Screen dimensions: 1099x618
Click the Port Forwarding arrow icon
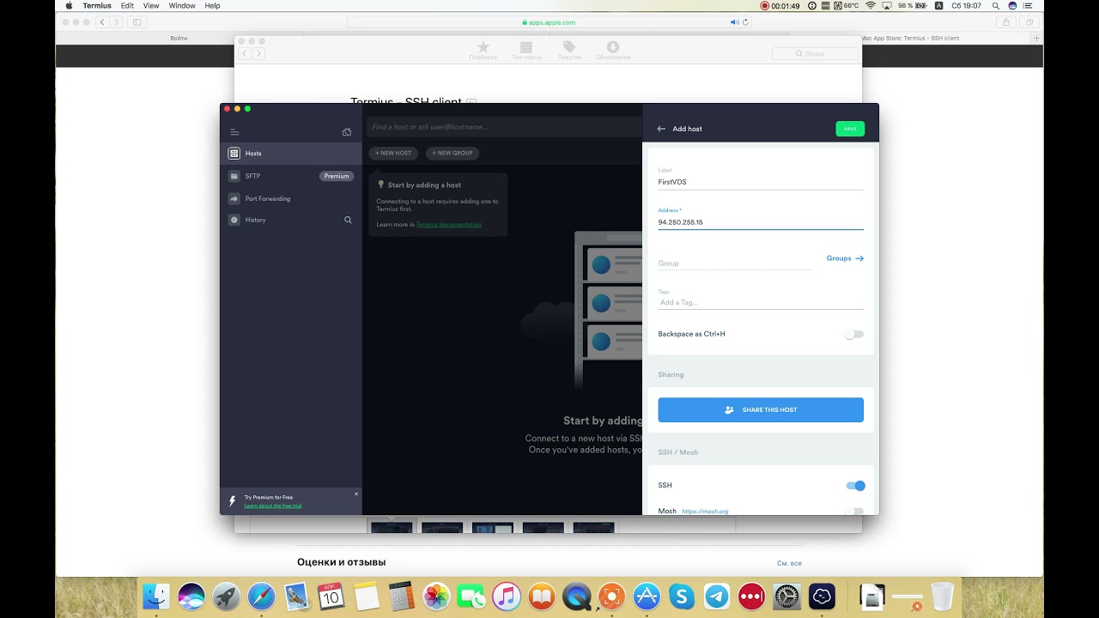234,198
